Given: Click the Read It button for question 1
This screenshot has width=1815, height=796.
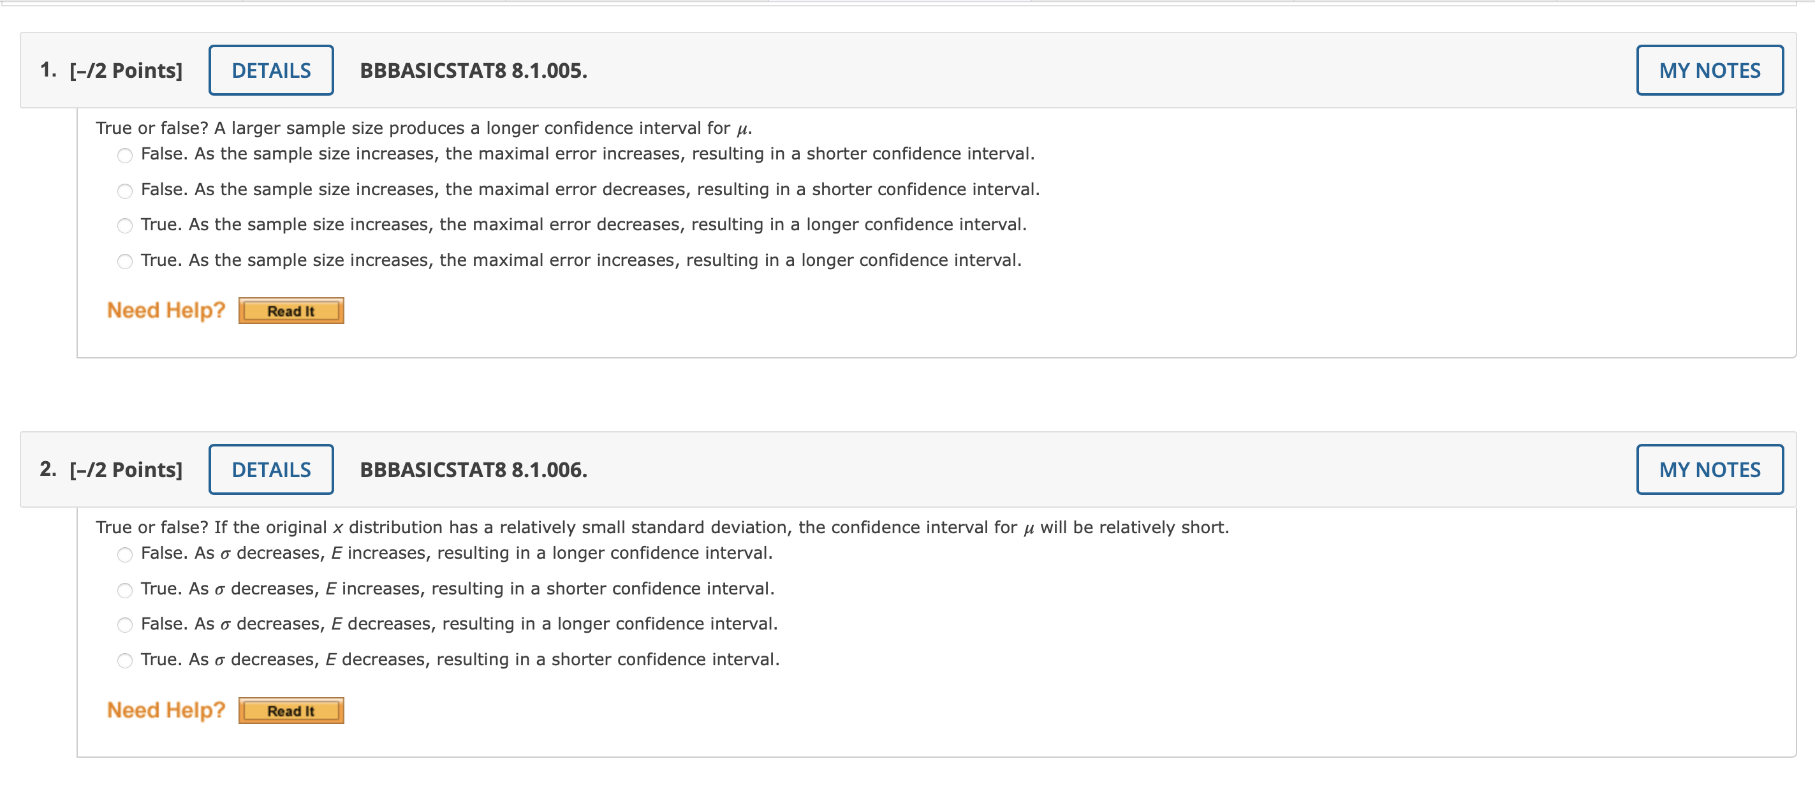Looking at the screenshot, I should (291, 310).
